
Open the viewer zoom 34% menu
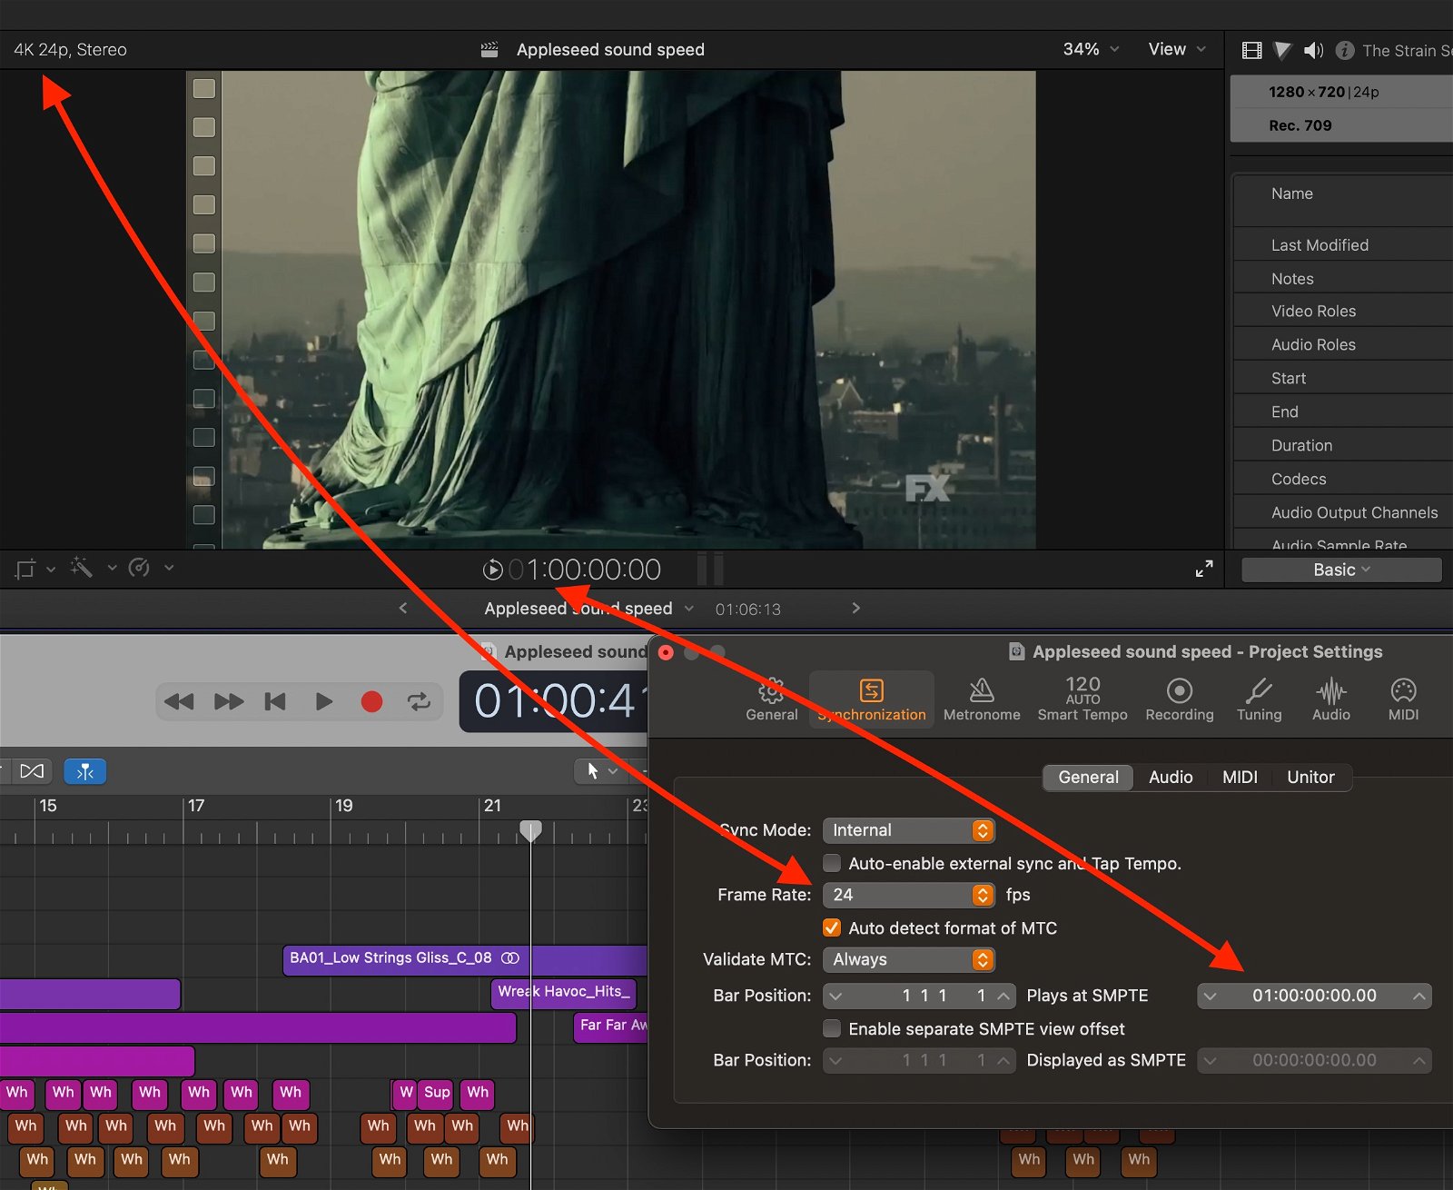pos(1091,49)
